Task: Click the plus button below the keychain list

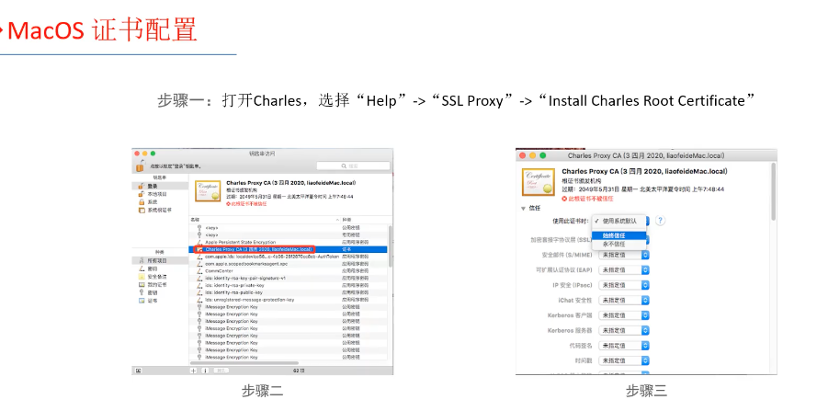Action: [x=193, y=371]
